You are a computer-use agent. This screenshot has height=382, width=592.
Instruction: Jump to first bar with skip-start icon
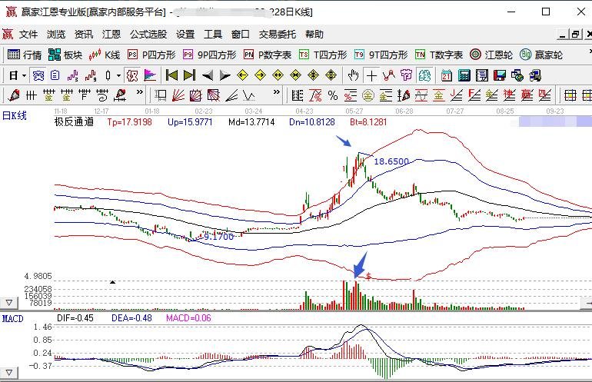coord(171,75)
